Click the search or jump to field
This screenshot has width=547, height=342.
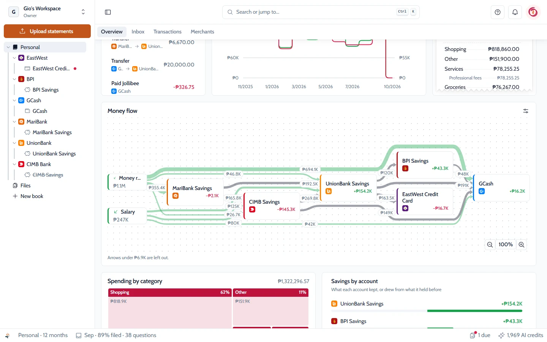pos(321,12)
